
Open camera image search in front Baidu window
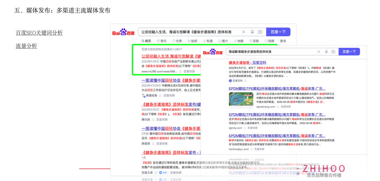pyautogui.click(x=334, y=52)
